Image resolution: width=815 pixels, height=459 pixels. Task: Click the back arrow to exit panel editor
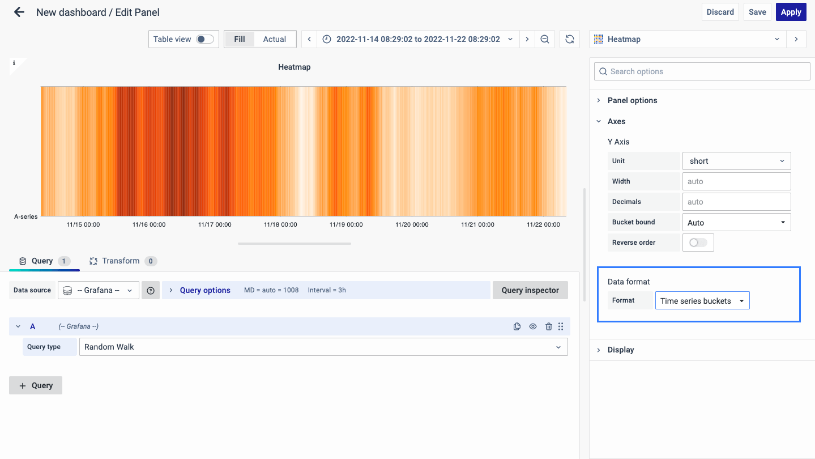click(x=19, y=11)
